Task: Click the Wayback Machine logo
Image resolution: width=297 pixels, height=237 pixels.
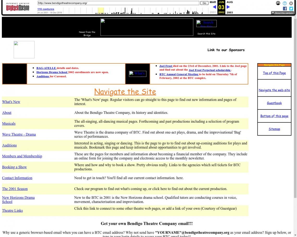Action: (x=18, y=7)
